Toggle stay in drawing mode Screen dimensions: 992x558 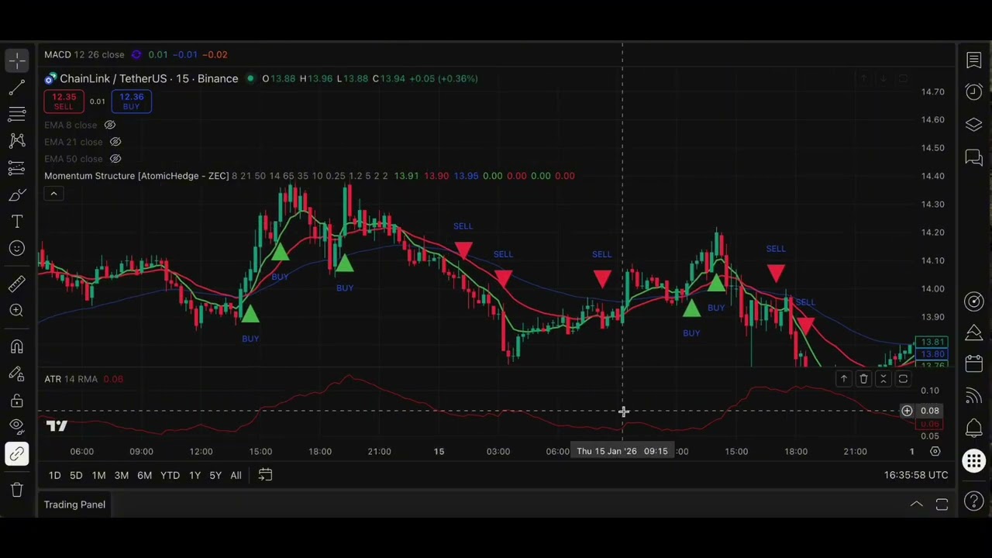17,374
